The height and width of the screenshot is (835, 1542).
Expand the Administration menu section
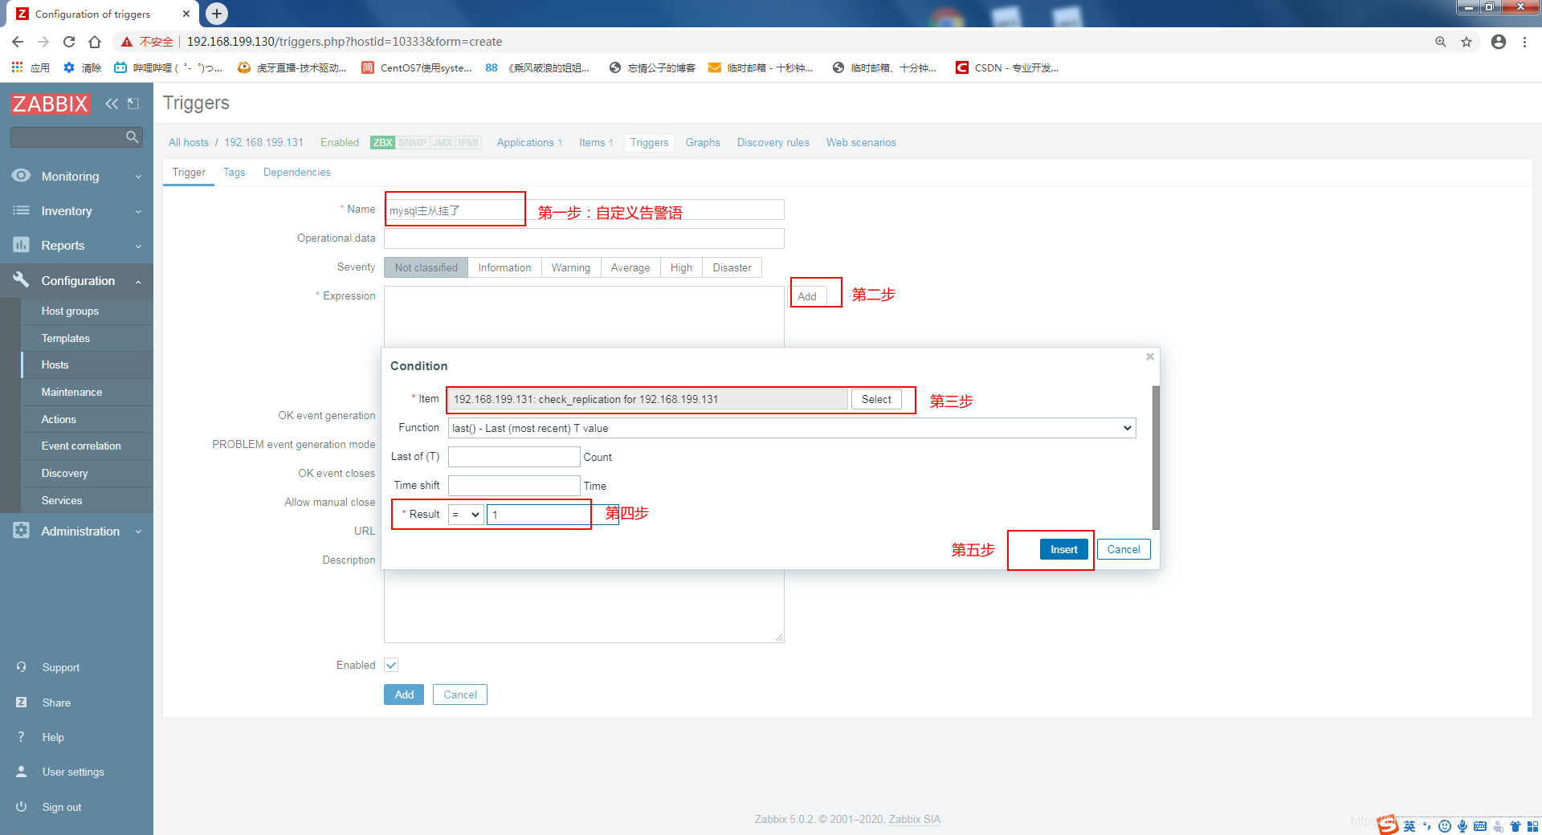76,531
